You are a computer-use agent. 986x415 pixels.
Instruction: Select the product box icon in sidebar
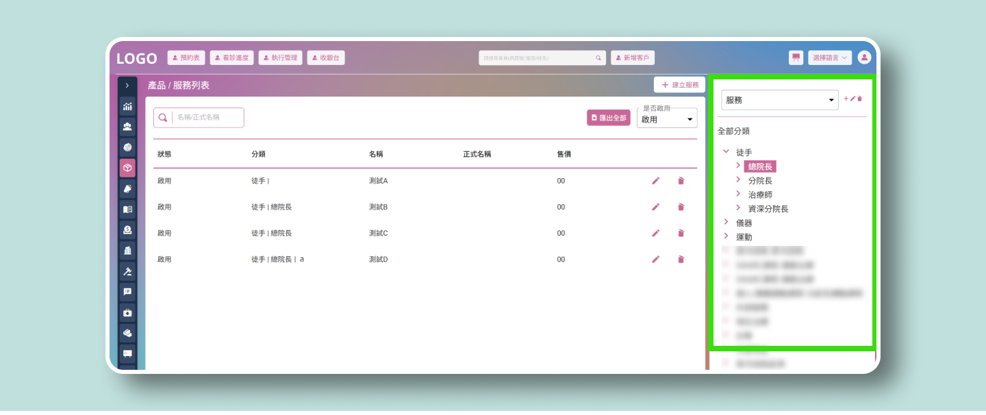[x=127, y=168]
